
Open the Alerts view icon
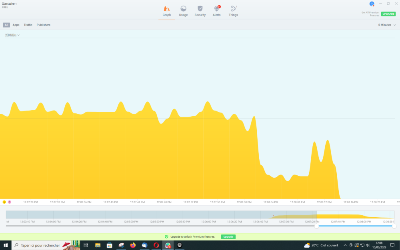pos(216,9)
